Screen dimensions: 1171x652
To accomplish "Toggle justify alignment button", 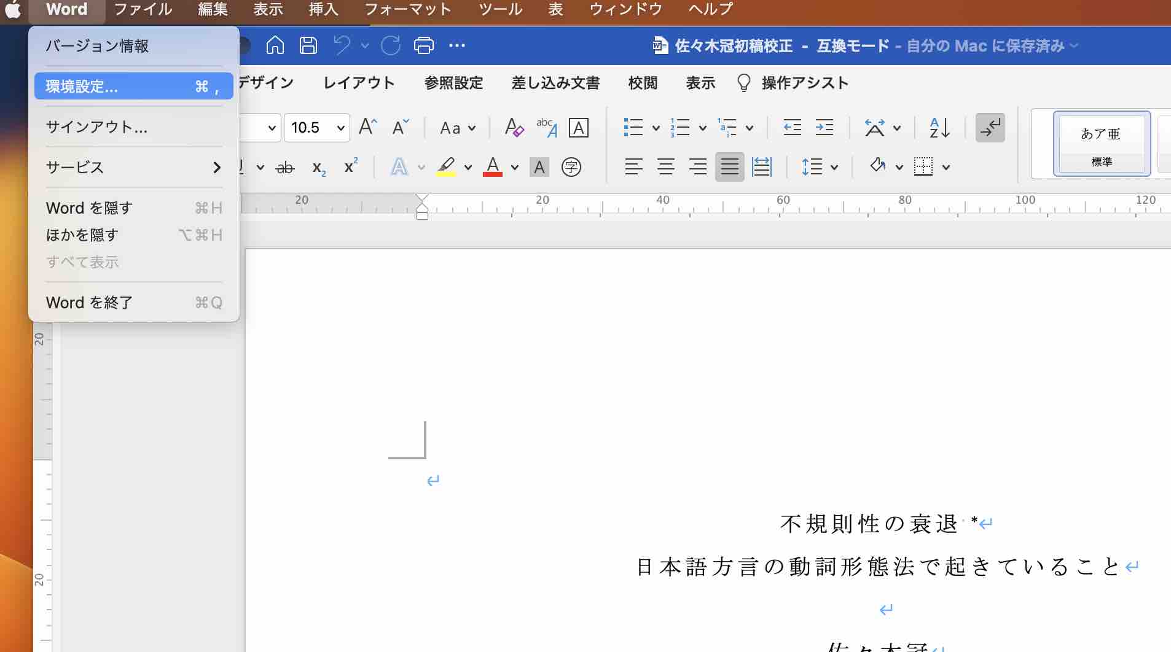I will [730, 166].
